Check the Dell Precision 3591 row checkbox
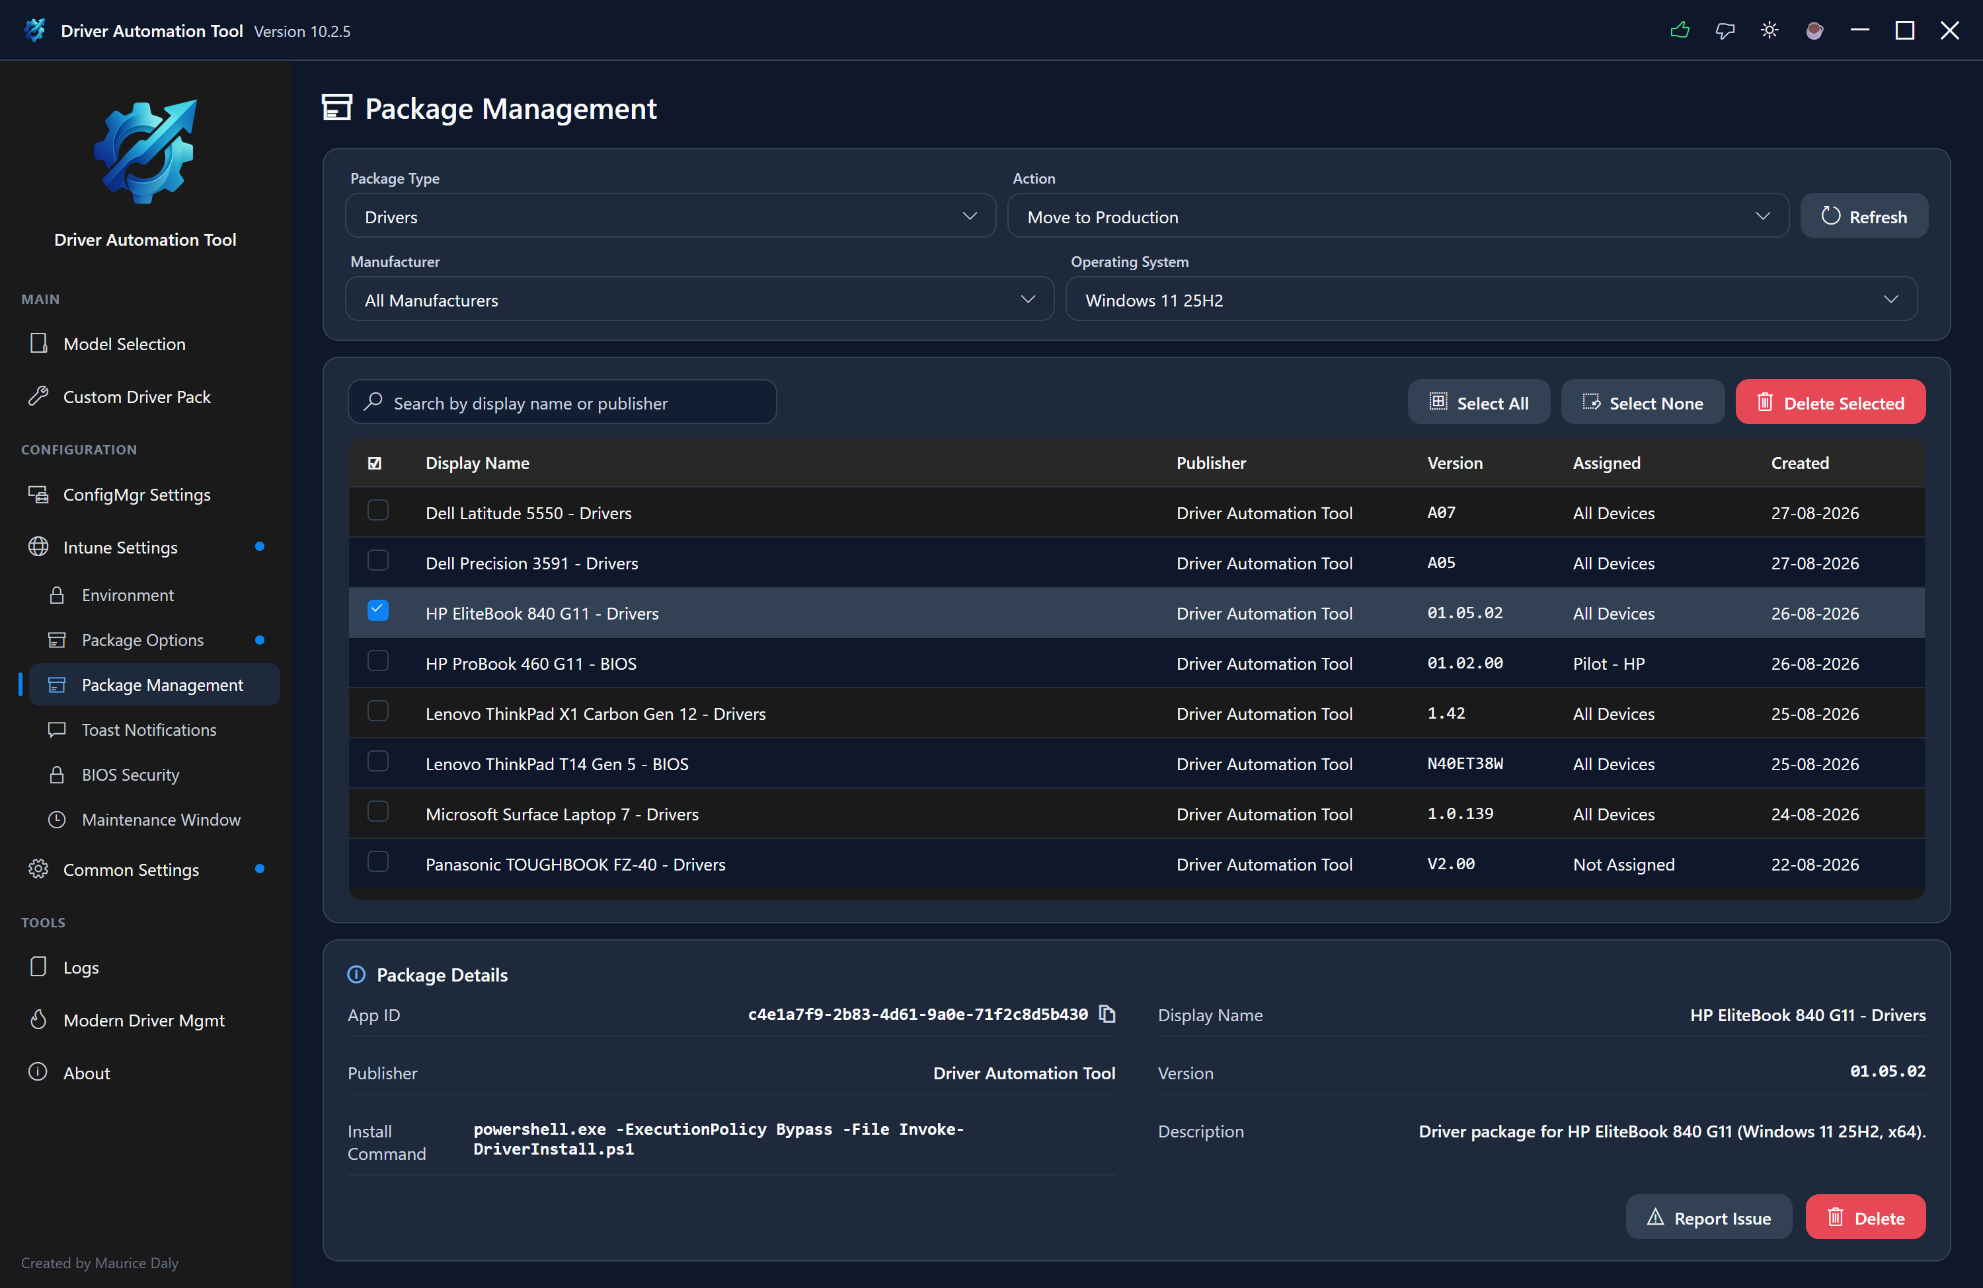Screen dimensions: 1983x1288 [378, 560]
